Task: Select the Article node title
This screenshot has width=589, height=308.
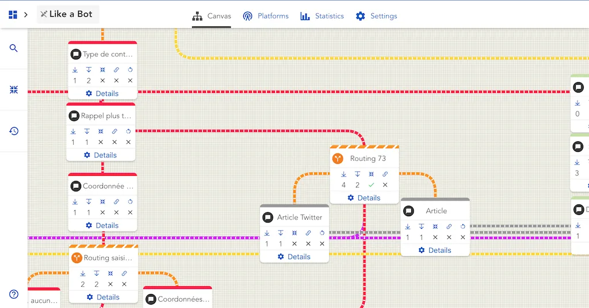Action: click(x=436, y=211)
